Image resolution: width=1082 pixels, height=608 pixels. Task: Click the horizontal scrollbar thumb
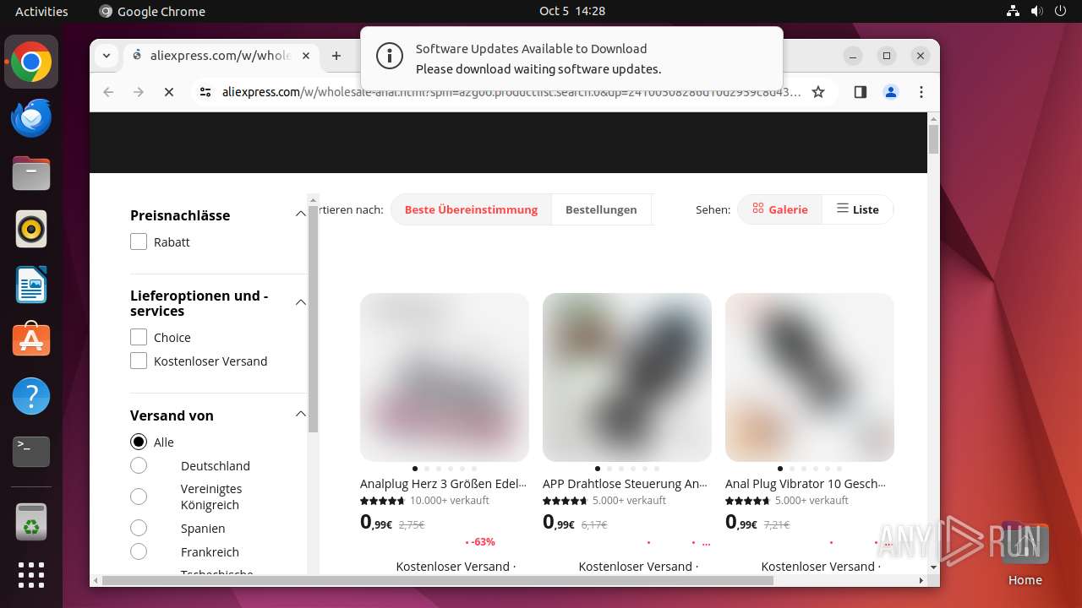tap(437, 580)
